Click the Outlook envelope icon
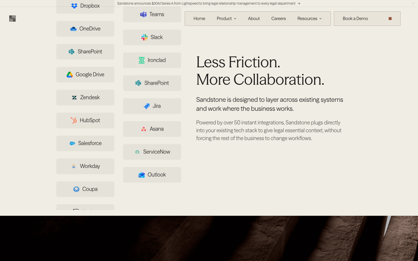Viewport: 418px width, 261px height. pyautogui.click(x=142, y=175)
